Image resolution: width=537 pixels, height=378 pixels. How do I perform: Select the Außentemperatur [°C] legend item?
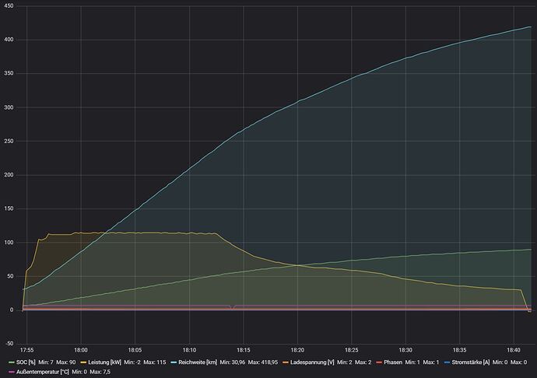[43, 372]
